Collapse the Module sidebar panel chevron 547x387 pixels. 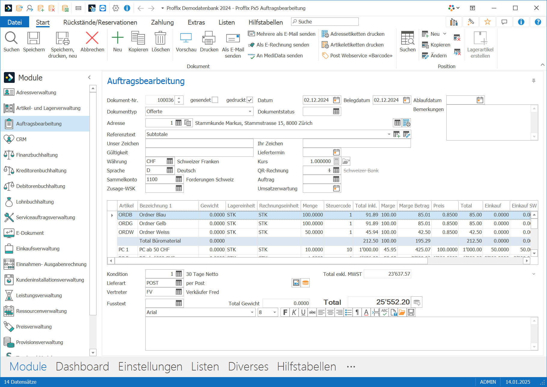(x=89, y=77)
